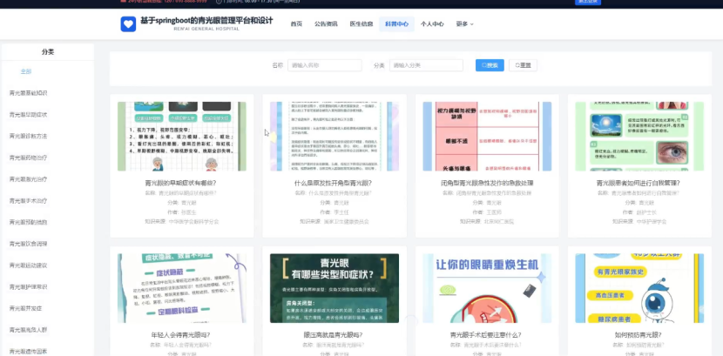Click the title 如何预防青光眼?

click(x=639, y=335)
